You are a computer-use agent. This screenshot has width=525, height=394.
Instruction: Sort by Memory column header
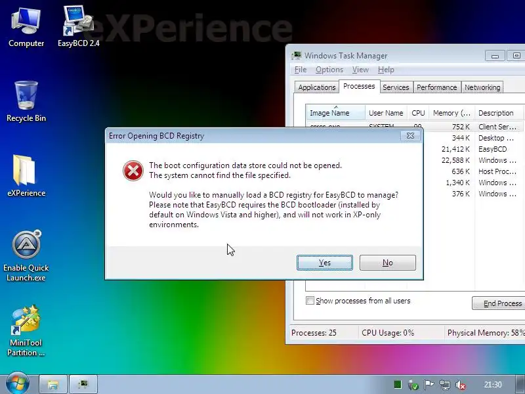pos(451,113)
